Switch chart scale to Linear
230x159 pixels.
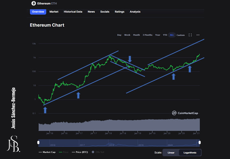(x=171, y=152)
